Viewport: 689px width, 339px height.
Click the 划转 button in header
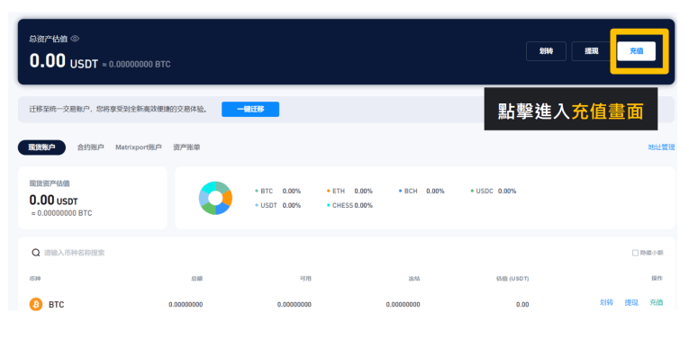point(546,51)
